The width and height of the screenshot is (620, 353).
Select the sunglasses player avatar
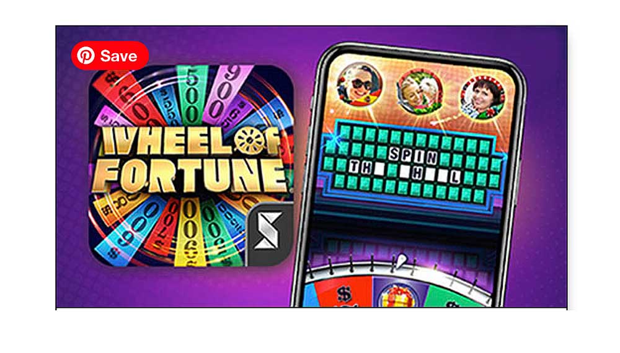click(x=360, y=84)
